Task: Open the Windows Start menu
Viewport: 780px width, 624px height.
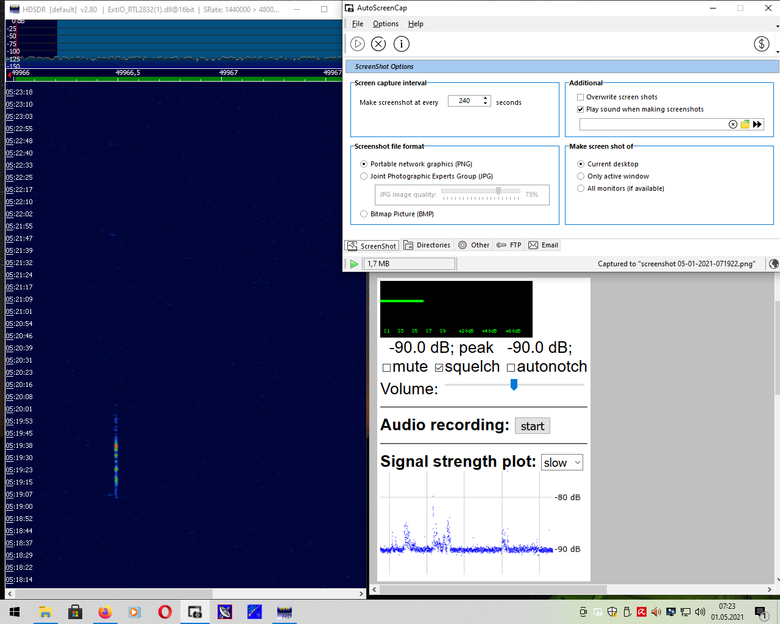Action: [x=15, y=612]
